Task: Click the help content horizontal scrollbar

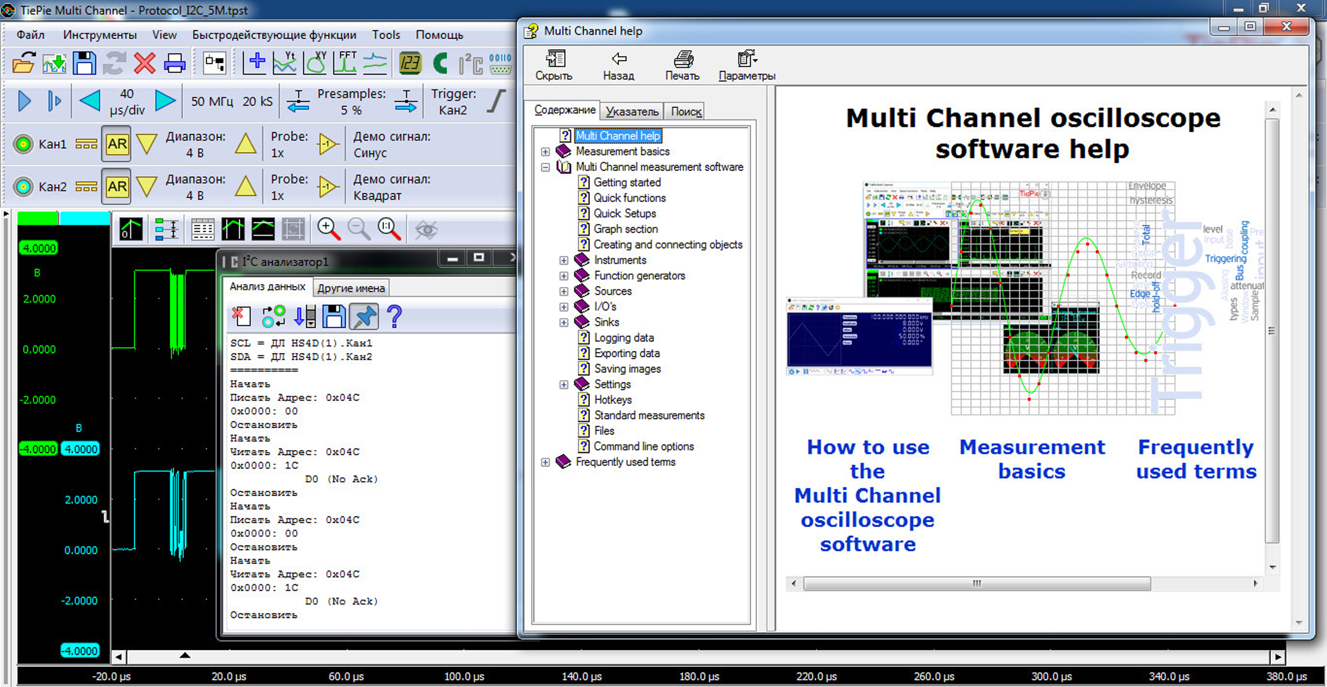Action: coord(976,584)
